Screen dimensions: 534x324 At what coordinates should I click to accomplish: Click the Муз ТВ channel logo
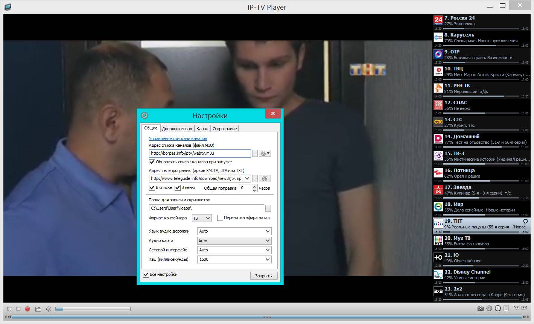(x=438, y=240)
